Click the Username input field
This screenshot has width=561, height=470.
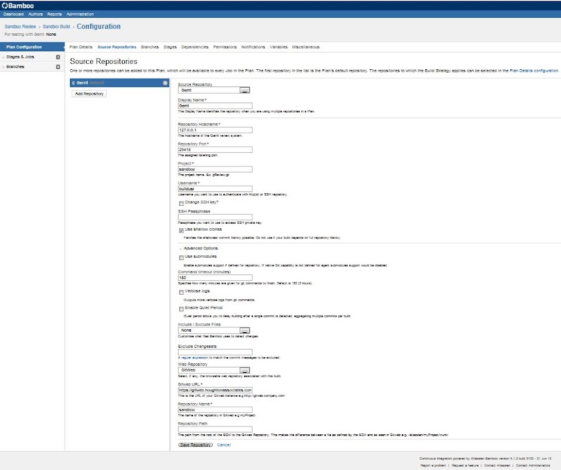[215, 189]
